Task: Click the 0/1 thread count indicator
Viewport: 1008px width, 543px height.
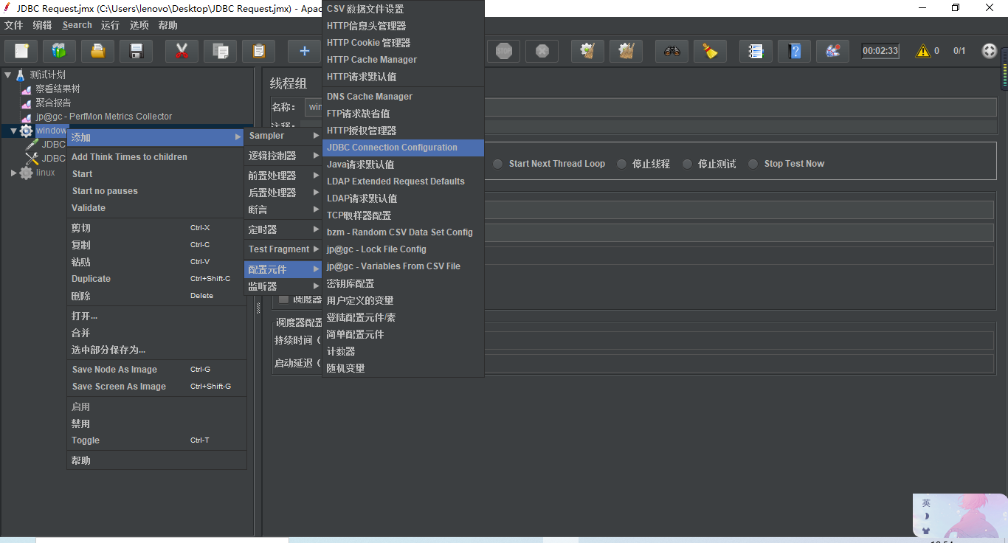Action: click(959, 51)
